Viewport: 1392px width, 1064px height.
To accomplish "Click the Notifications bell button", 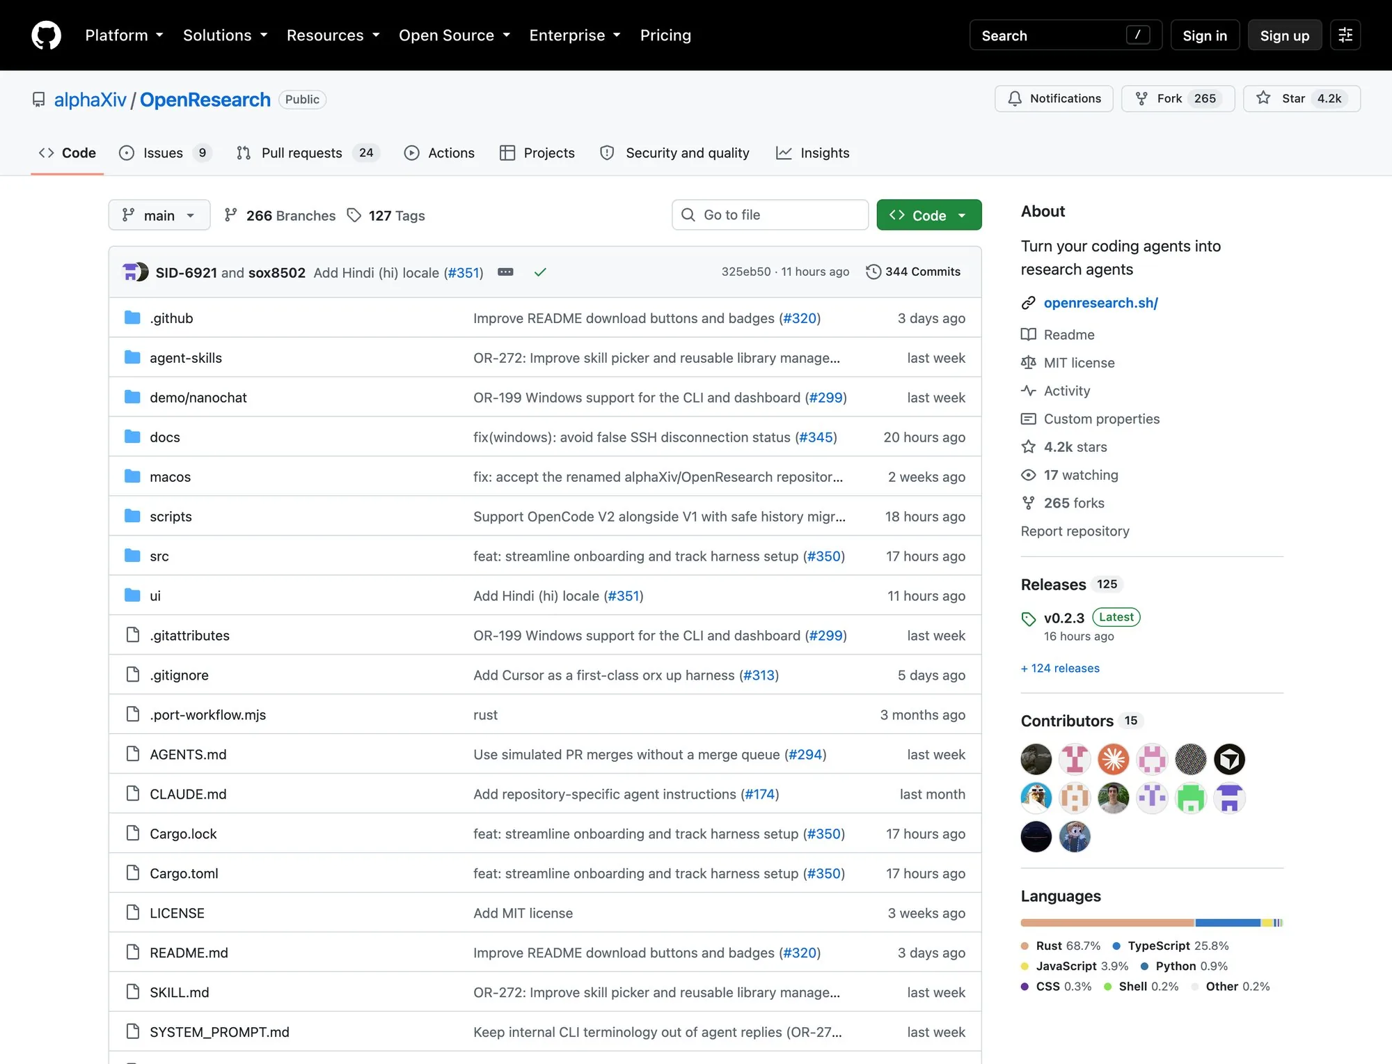I will (x=1054, y=99).
